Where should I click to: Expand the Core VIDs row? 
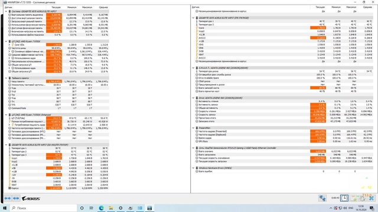[9, 45]
